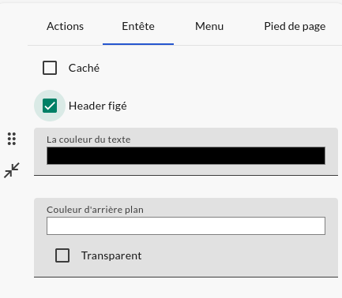Click the collapse inward-arrows icon

pos(12,170)
